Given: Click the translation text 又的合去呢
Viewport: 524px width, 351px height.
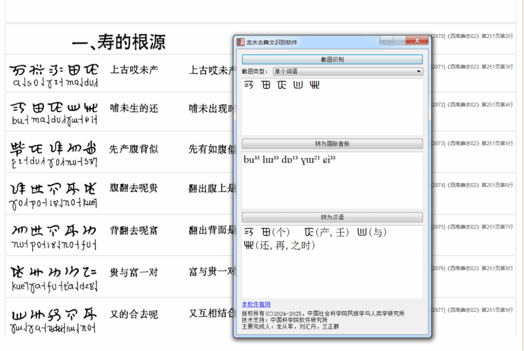Looking at the screenshot, I should [x=133, y=315].
